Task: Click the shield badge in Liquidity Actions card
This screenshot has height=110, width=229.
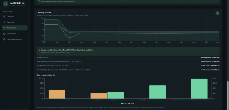Action: coord(217,13)
